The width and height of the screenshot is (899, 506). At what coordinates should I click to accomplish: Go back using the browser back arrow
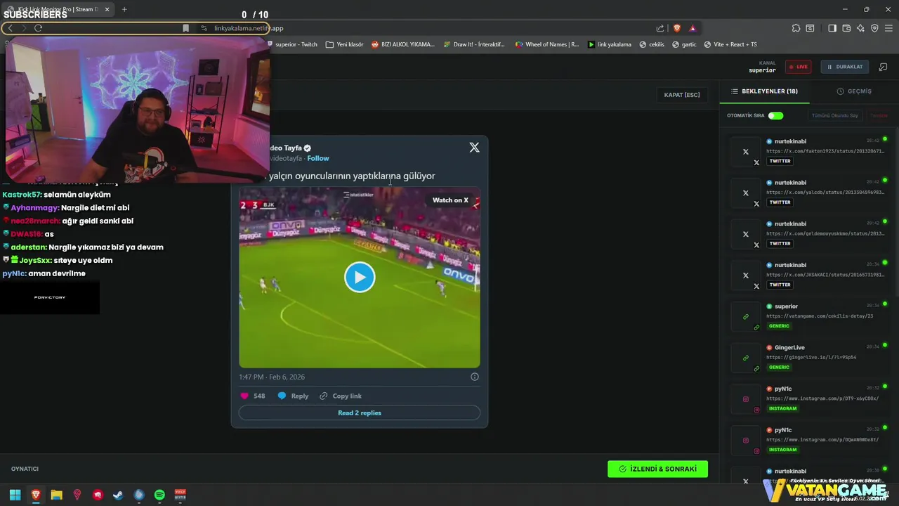coord(11,28)
